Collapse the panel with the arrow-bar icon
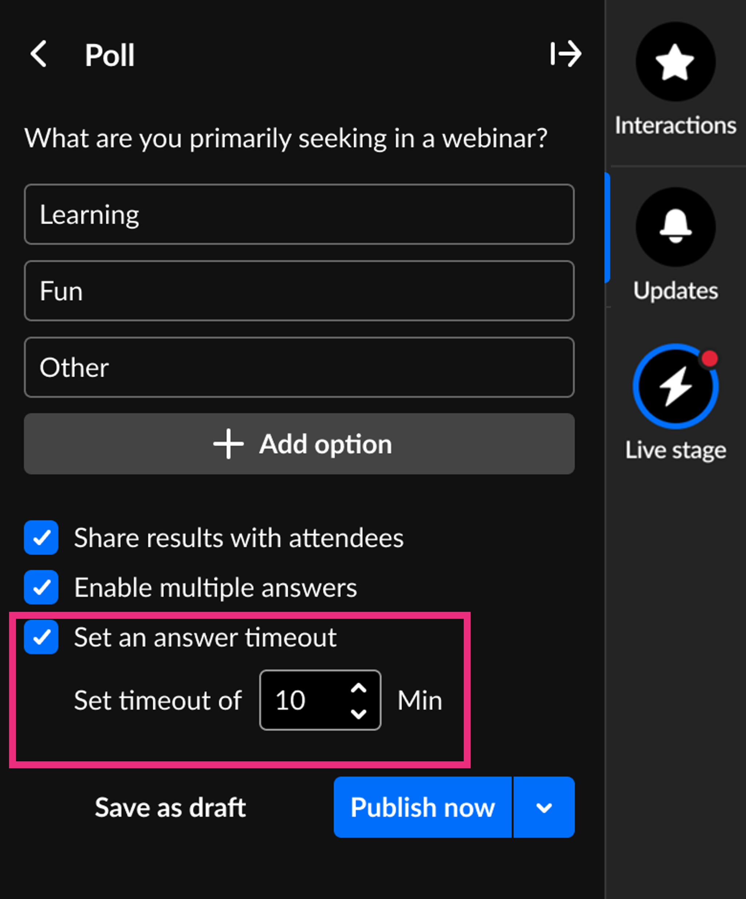This screenshot has width=746, height=899. point(565,54)
